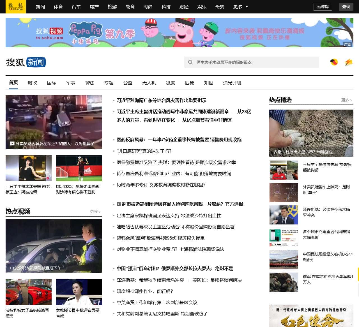The width and height of the screenshot is (359, 327).
Task: Open the Peppa Pig banner advertisement
Action: tap(179, 33)
